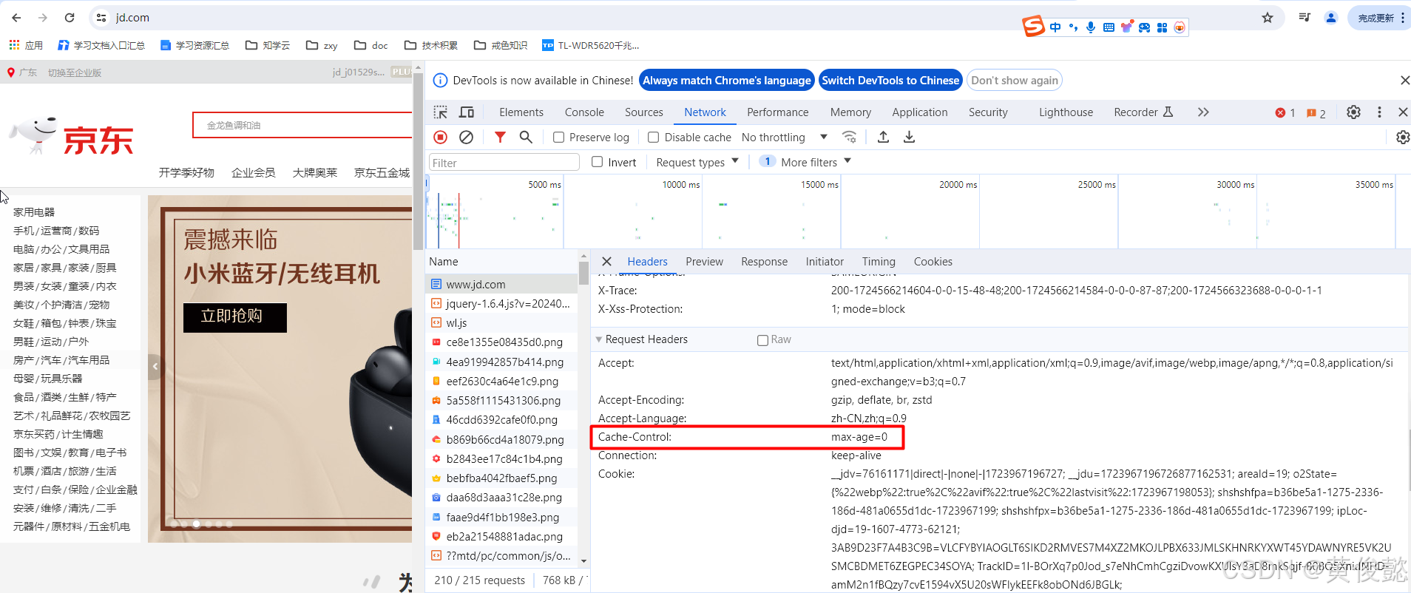
Task: Open the 家用电器 category link
Action: 34,212
